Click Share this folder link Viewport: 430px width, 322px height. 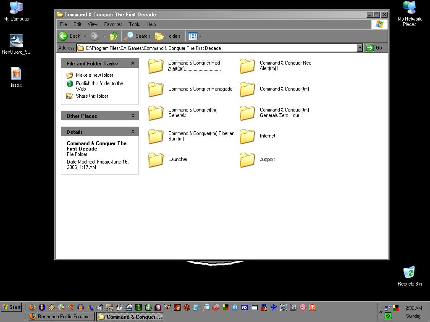pyautogui.click(x=92, y=96)
